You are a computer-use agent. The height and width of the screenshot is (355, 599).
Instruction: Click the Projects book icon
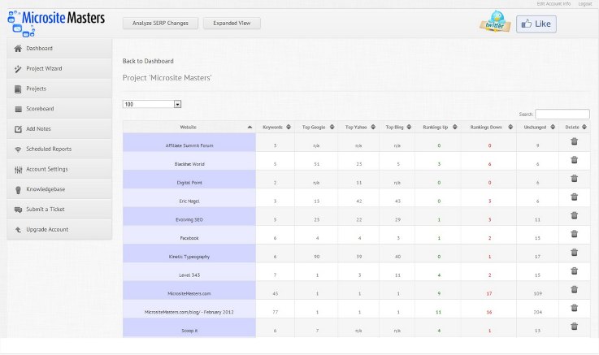(x=18, y=89)
